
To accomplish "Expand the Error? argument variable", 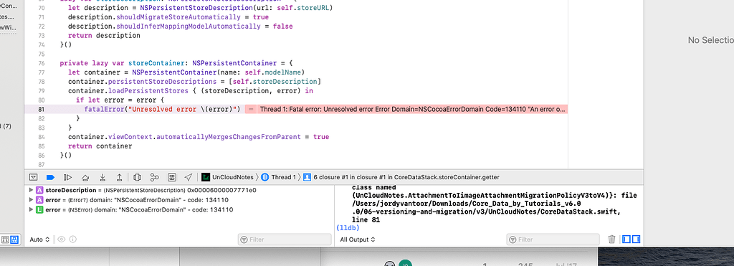I will (x=32, y=200).
